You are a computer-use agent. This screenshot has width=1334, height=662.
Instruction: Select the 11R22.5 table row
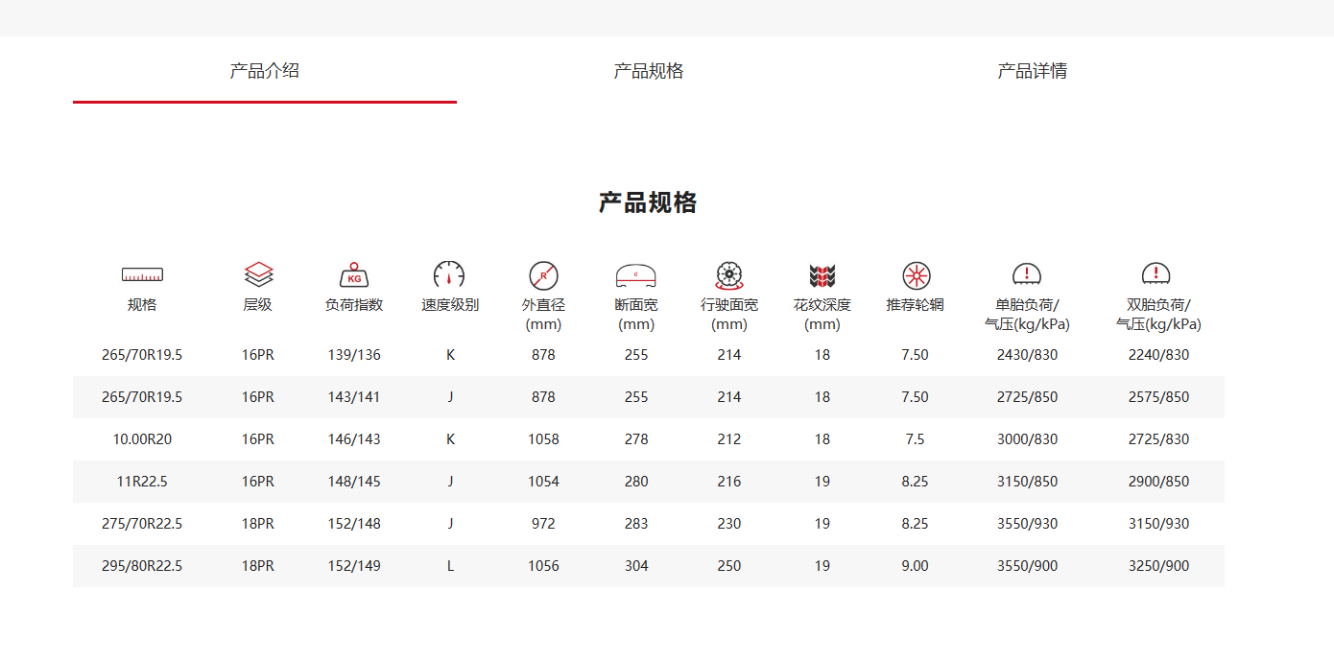[141, 482]
